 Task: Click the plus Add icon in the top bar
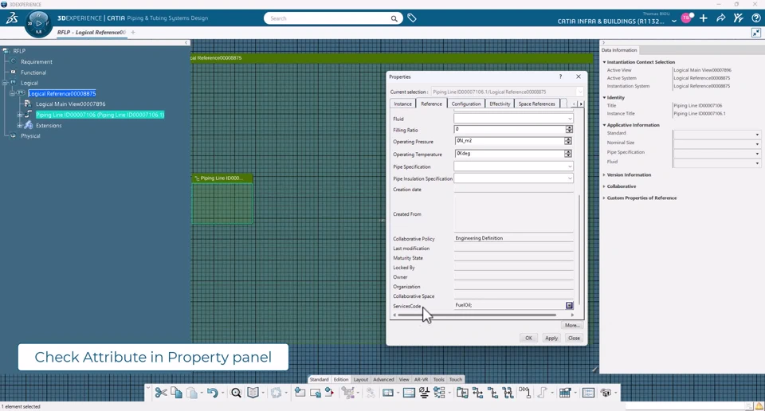coord(703,18)
